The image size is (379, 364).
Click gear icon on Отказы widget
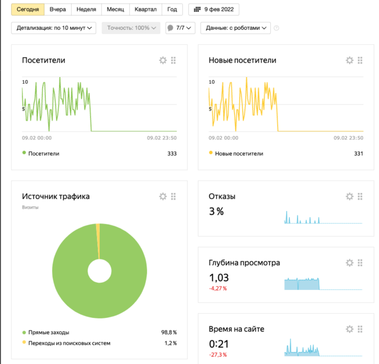349,197
